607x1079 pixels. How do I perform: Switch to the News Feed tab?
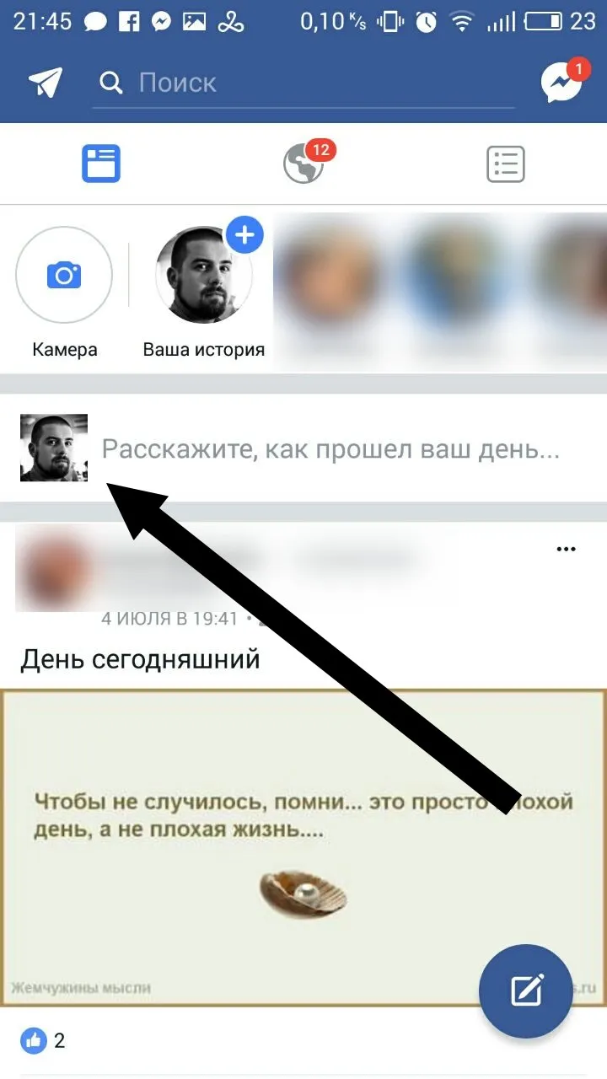pos(101,164)
